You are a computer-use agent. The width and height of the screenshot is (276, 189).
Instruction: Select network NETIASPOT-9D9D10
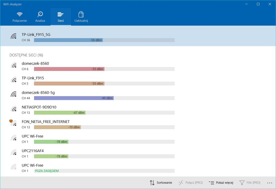click(39, 107)
